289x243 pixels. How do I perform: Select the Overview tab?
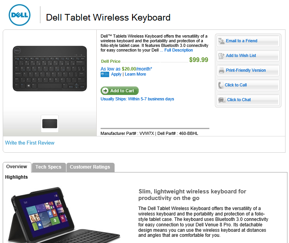pos(17,167)
